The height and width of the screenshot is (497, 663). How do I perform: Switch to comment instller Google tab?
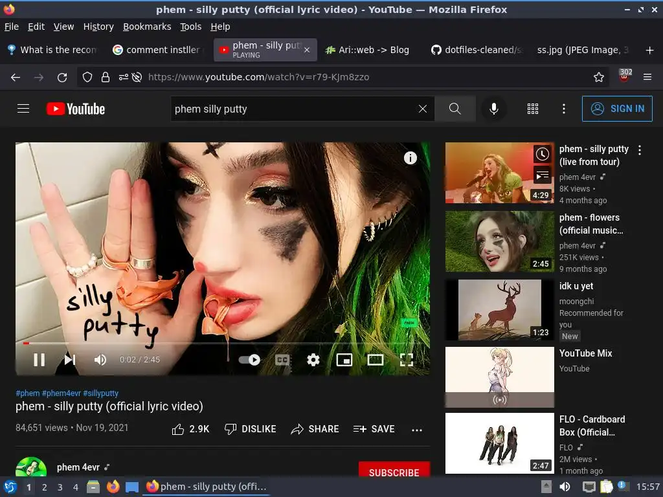[x=159, y=50]
